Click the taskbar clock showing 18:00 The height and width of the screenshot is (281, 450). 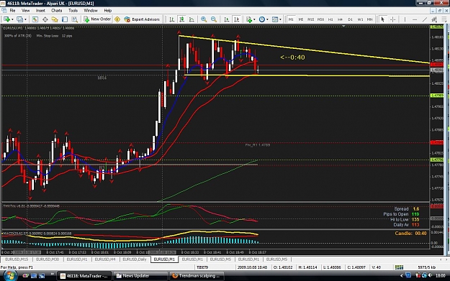[440, 276]
